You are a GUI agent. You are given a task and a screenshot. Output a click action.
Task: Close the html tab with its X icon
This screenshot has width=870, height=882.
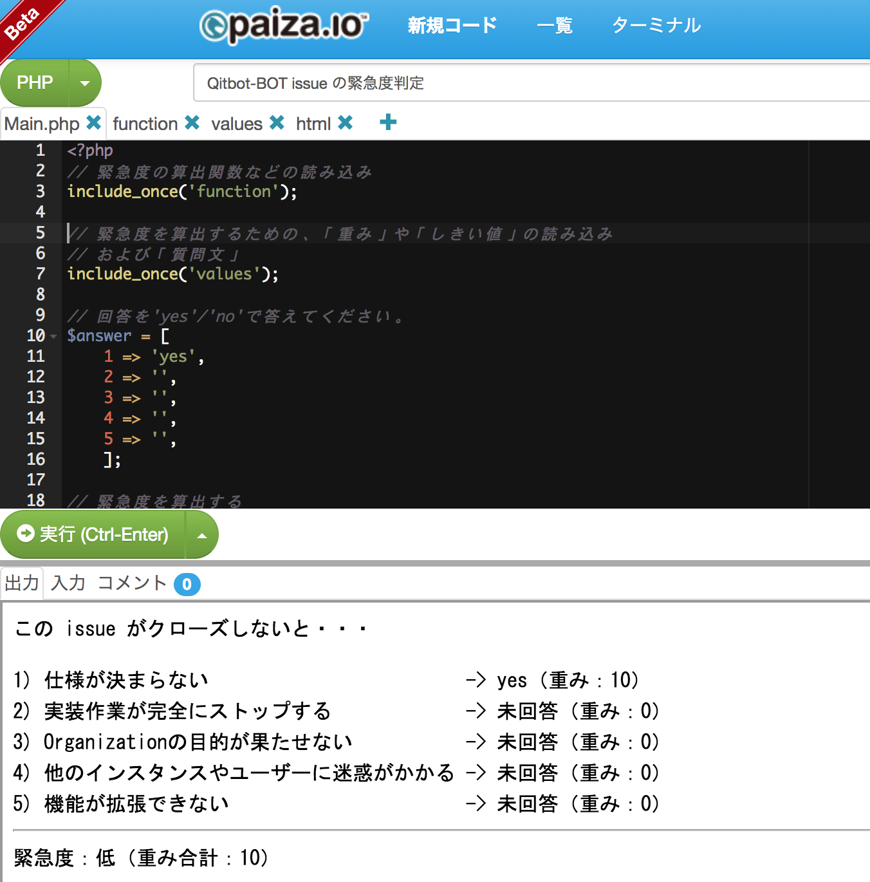pyautogui.click(x=346, y=122)
